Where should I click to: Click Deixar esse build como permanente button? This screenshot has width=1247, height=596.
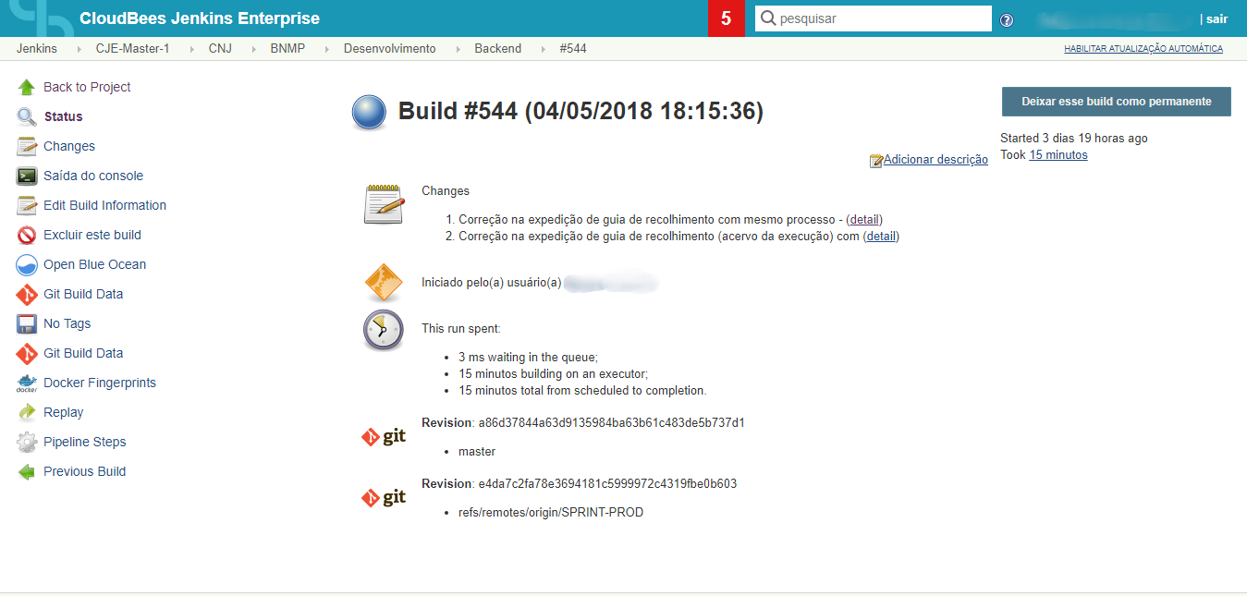[x=1116, y=102]
